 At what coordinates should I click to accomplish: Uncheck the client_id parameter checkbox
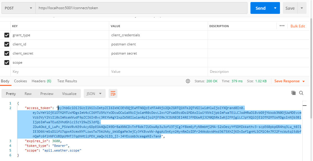click(x=7, y=44)
